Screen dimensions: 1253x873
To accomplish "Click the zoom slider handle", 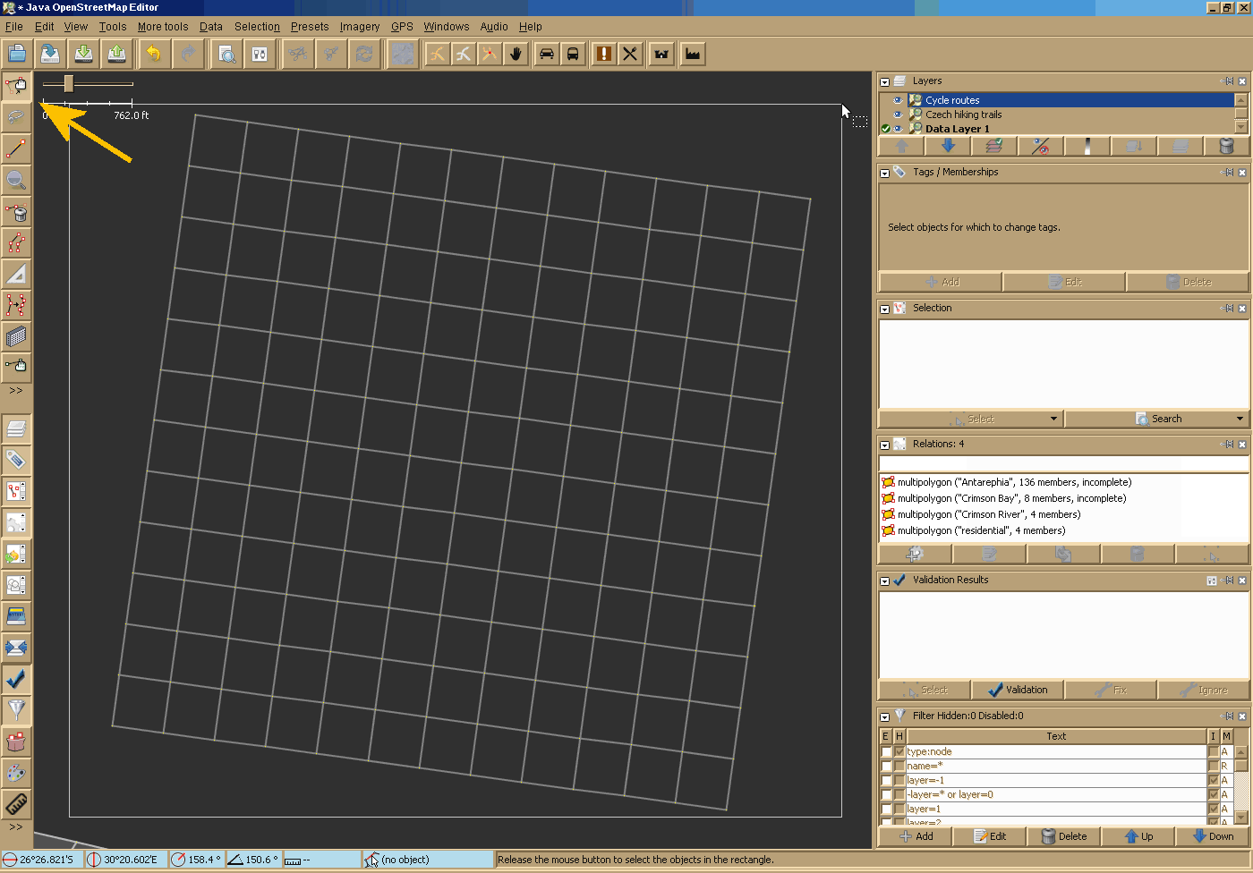I will click(69, 84).
